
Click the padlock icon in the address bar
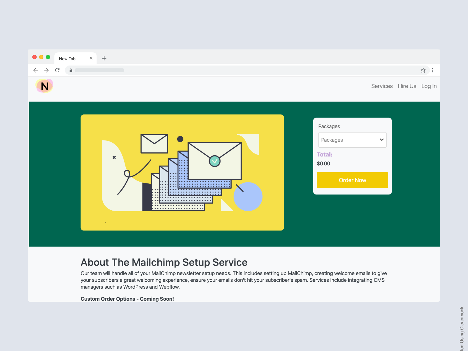[71, 70]
